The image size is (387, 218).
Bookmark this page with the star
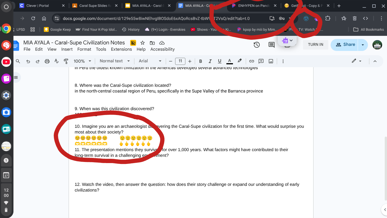click(x=344, y=18)
